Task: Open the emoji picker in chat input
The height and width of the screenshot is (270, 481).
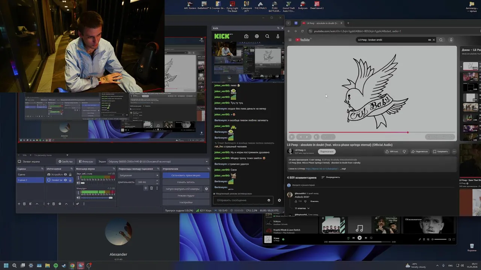Action: tap(269, 200)
